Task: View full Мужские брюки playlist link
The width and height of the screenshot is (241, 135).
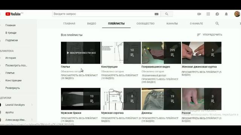Action: click(79, 120)
